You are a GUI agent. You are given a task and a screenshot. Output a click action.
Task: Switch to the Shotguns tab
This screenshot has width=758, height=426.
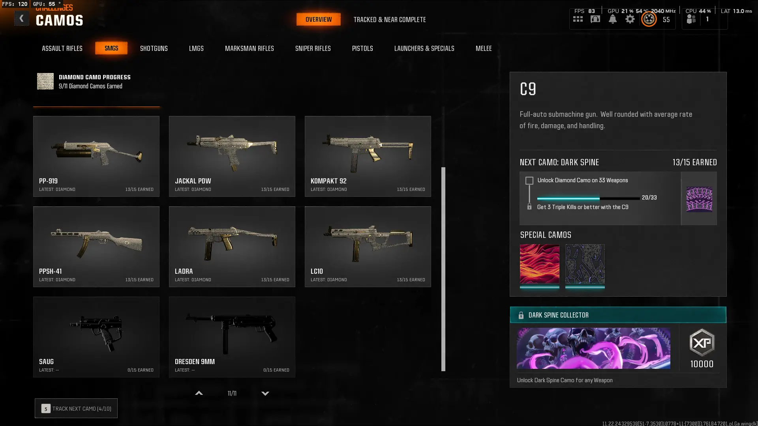click(154, 49)
